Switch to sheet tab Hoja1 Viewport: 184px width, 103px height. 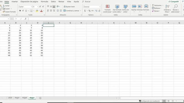[x=17, y=98]
